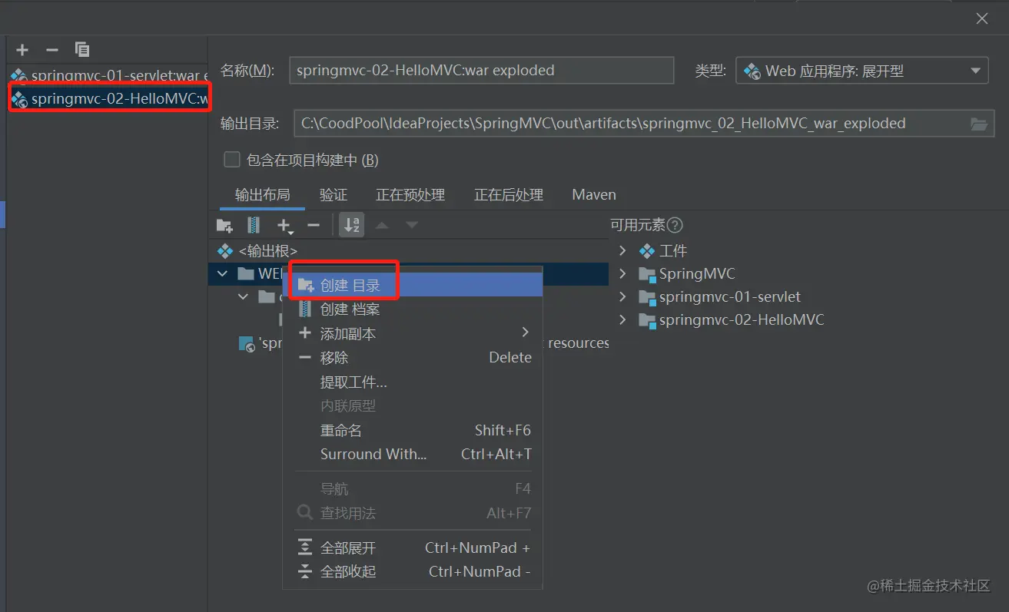Toggle the include in project build checkbox

[x=231, y=160]
